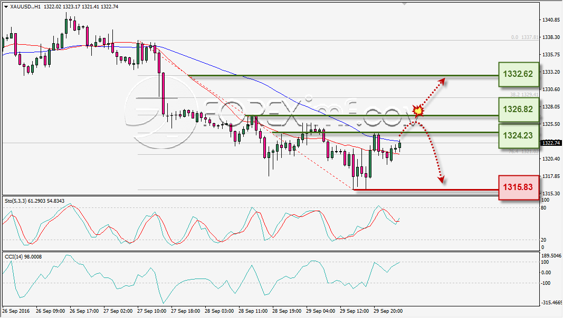Click price axis value 1325.50
The width and height of the screenshot is (563, 318).
[551, 124]
